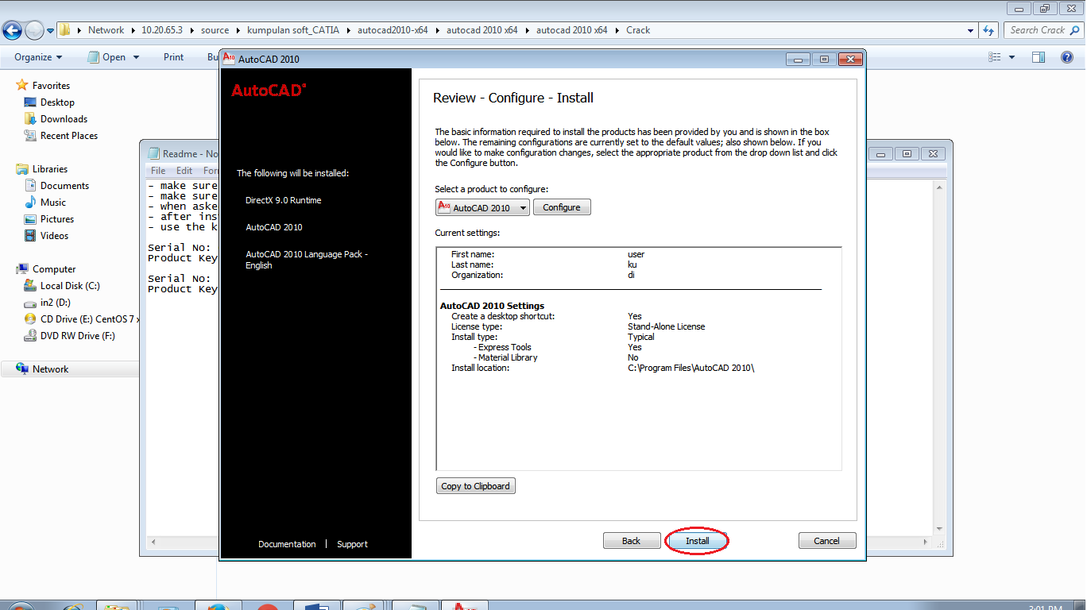This screenshot has width=1087, height=610.
Task: Click the Videos library icon
Action: [x=30, y=235]
